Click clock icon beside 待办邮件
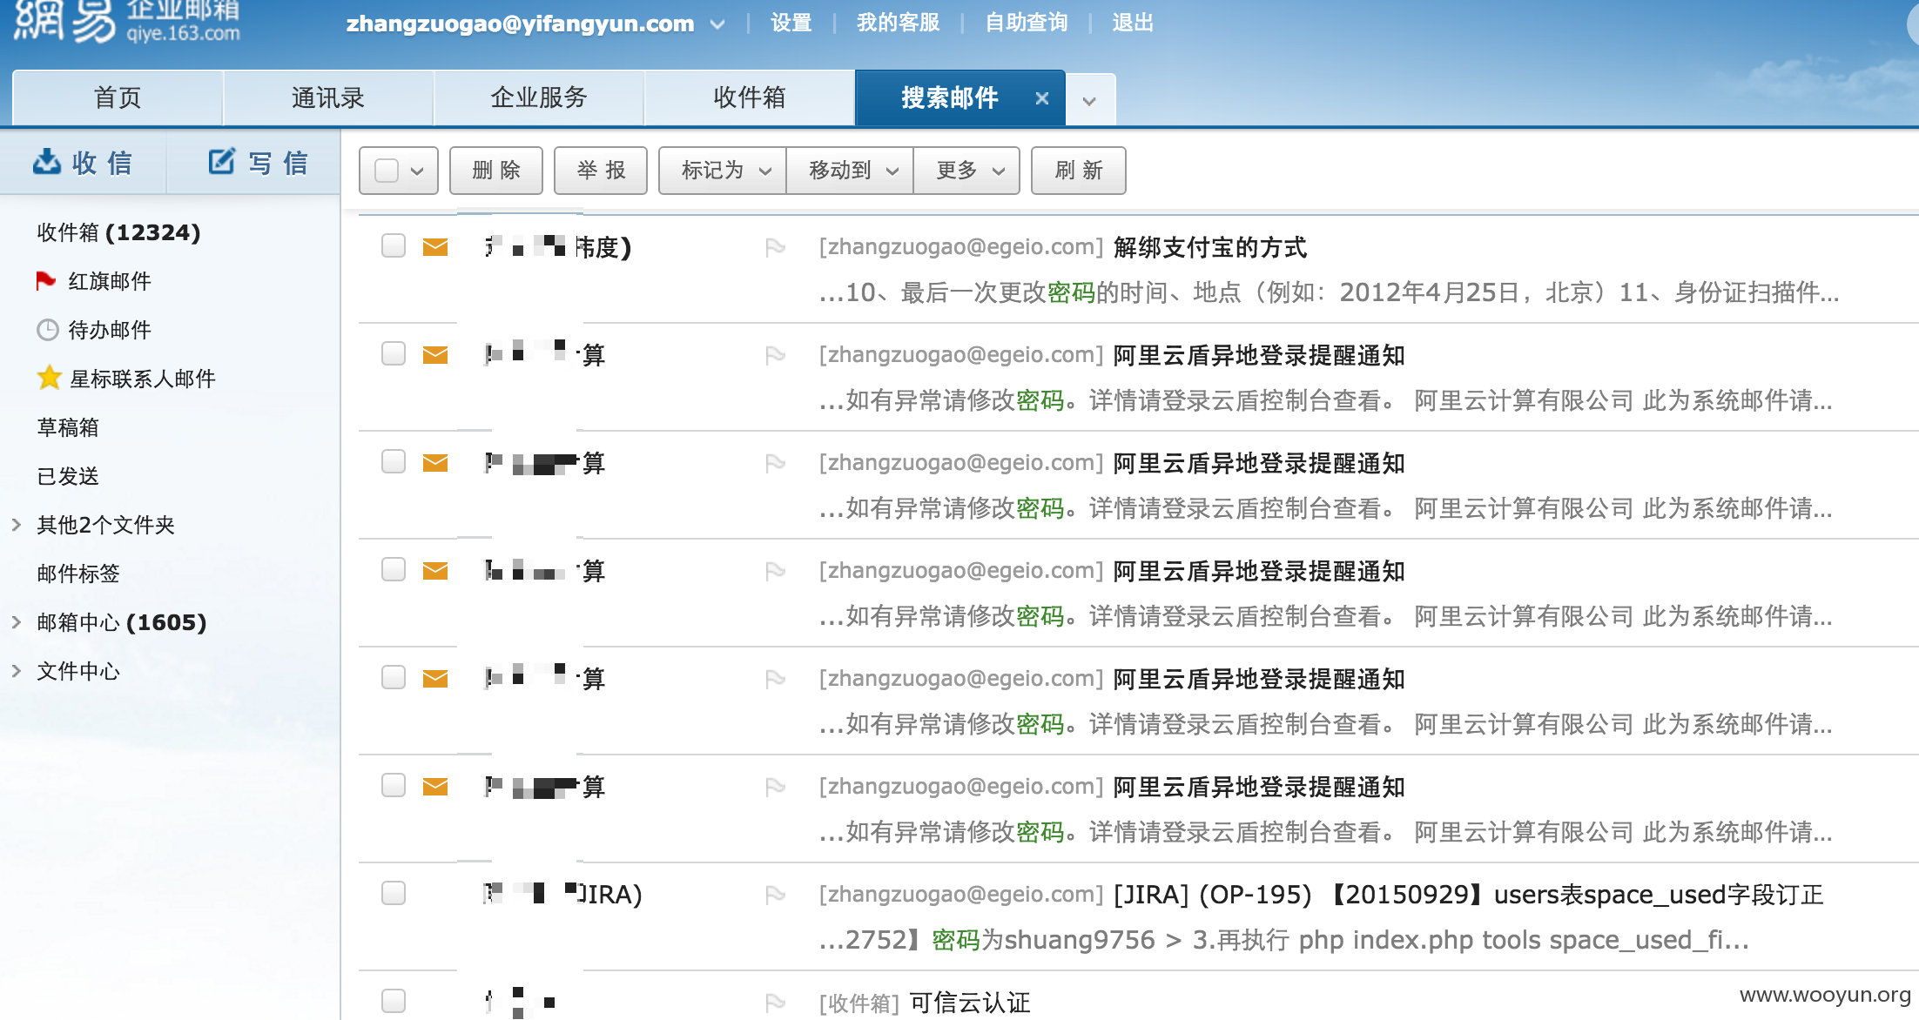The width and height of the screenshot is (1919, 1020). [47, 330]
